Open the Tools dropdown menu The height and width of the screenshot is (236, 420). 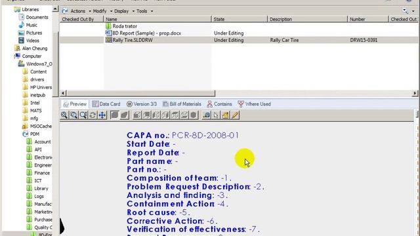144,11
